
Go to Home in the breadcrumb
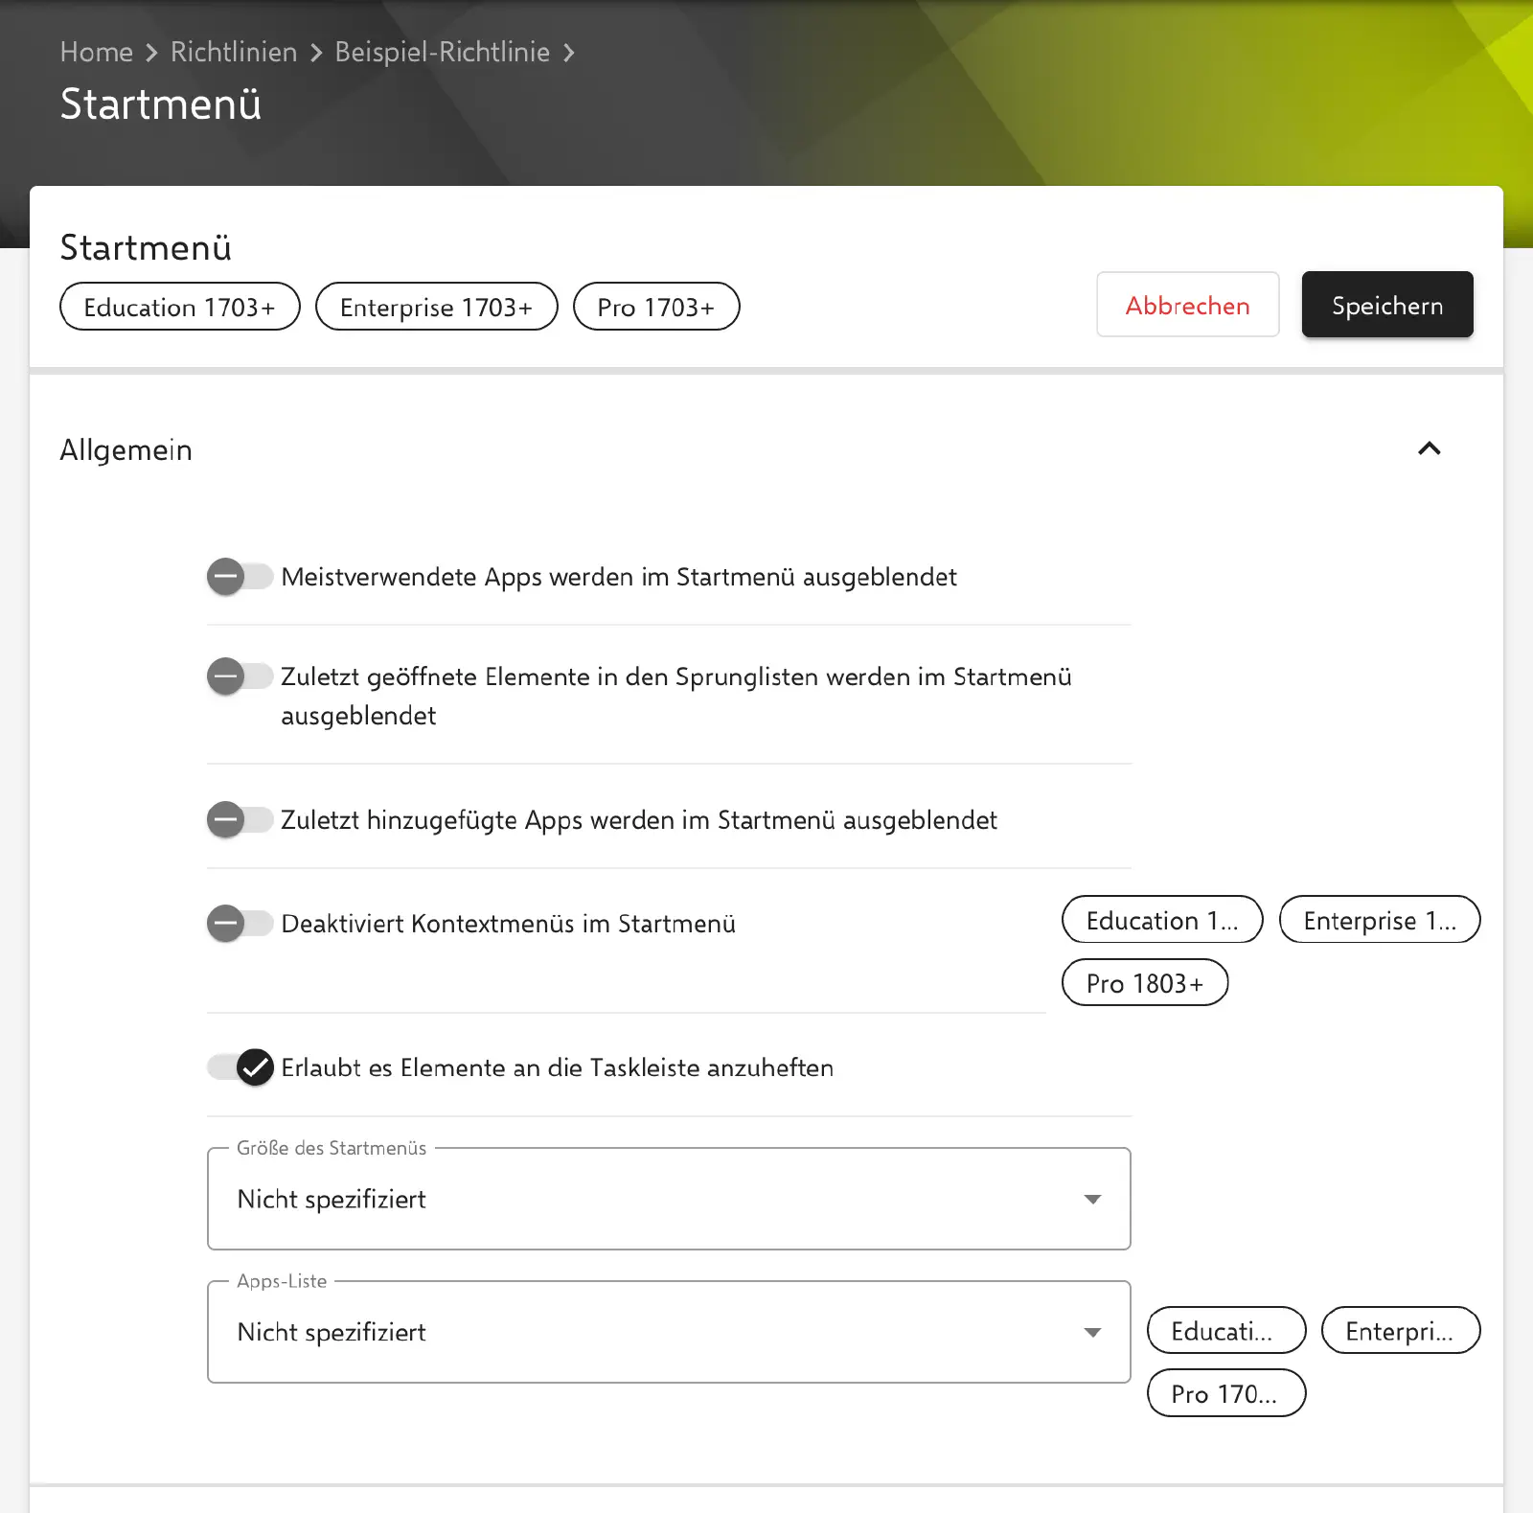[x=97, y=52]
